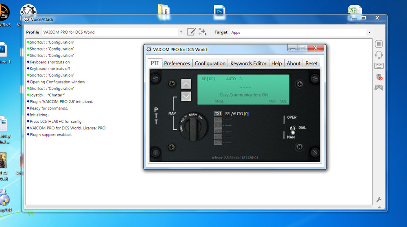
Task: Select the TX1 button on panel
Action: pos(218,113)
